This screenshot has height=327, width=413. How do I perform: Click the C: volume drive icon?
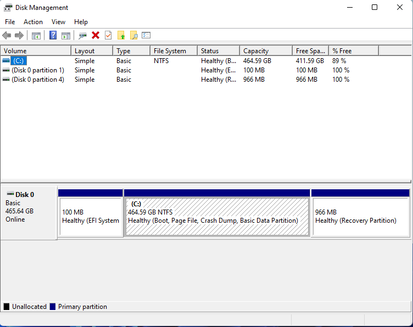pyautogui.click(x=6, y=61)
